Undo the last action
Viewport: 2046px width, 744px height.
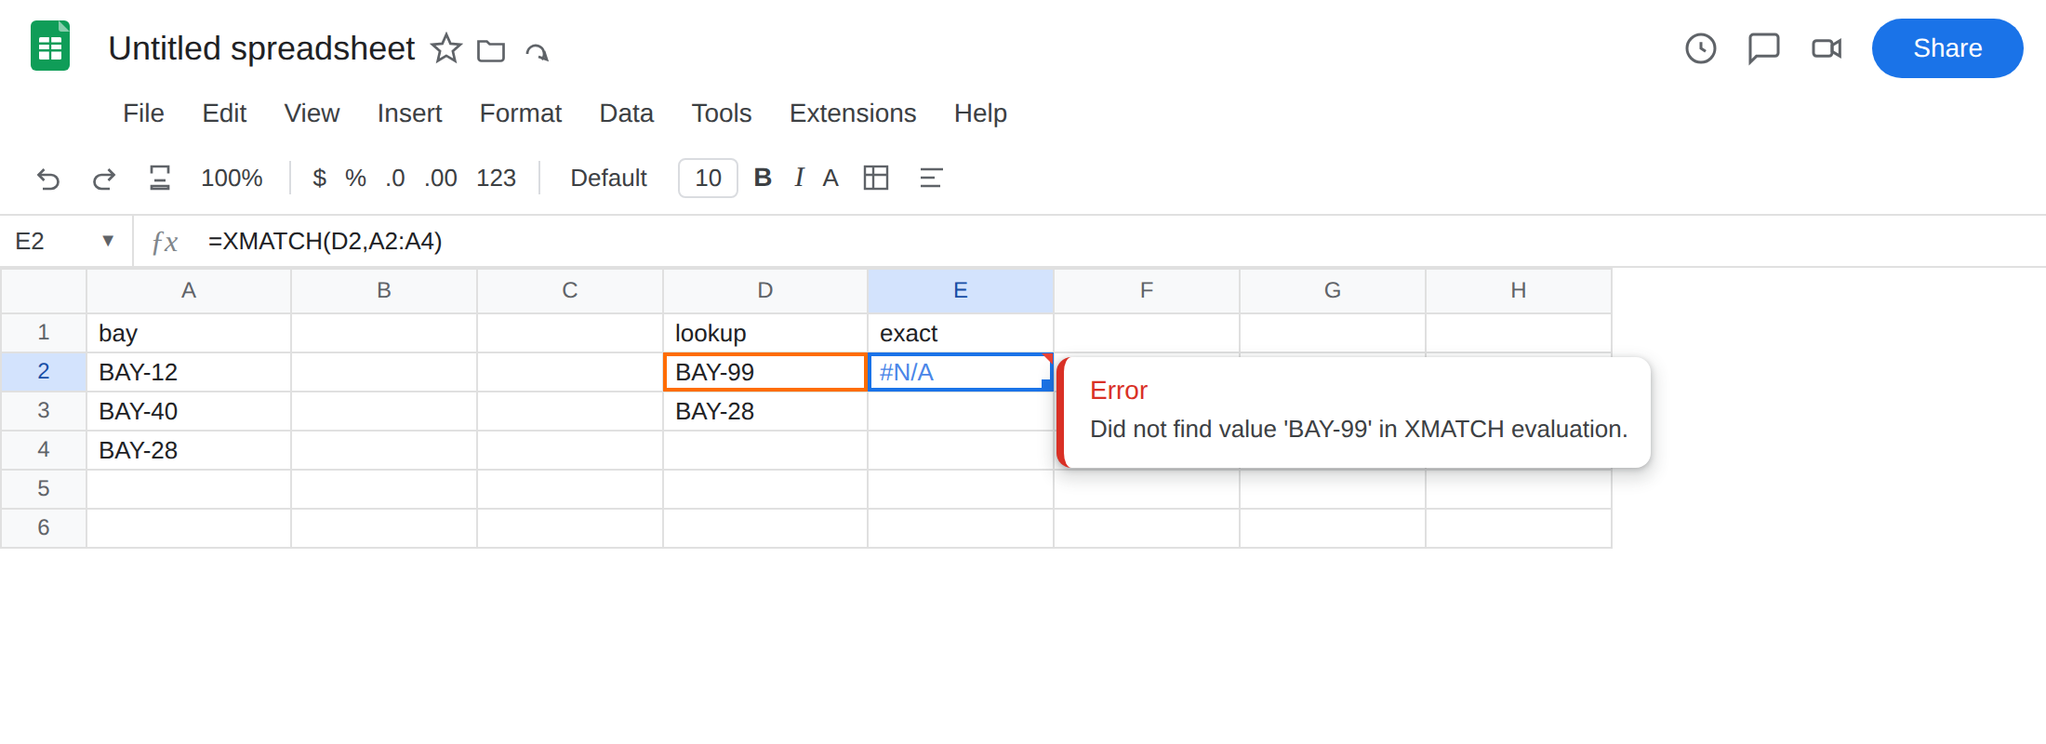(48, 178)
